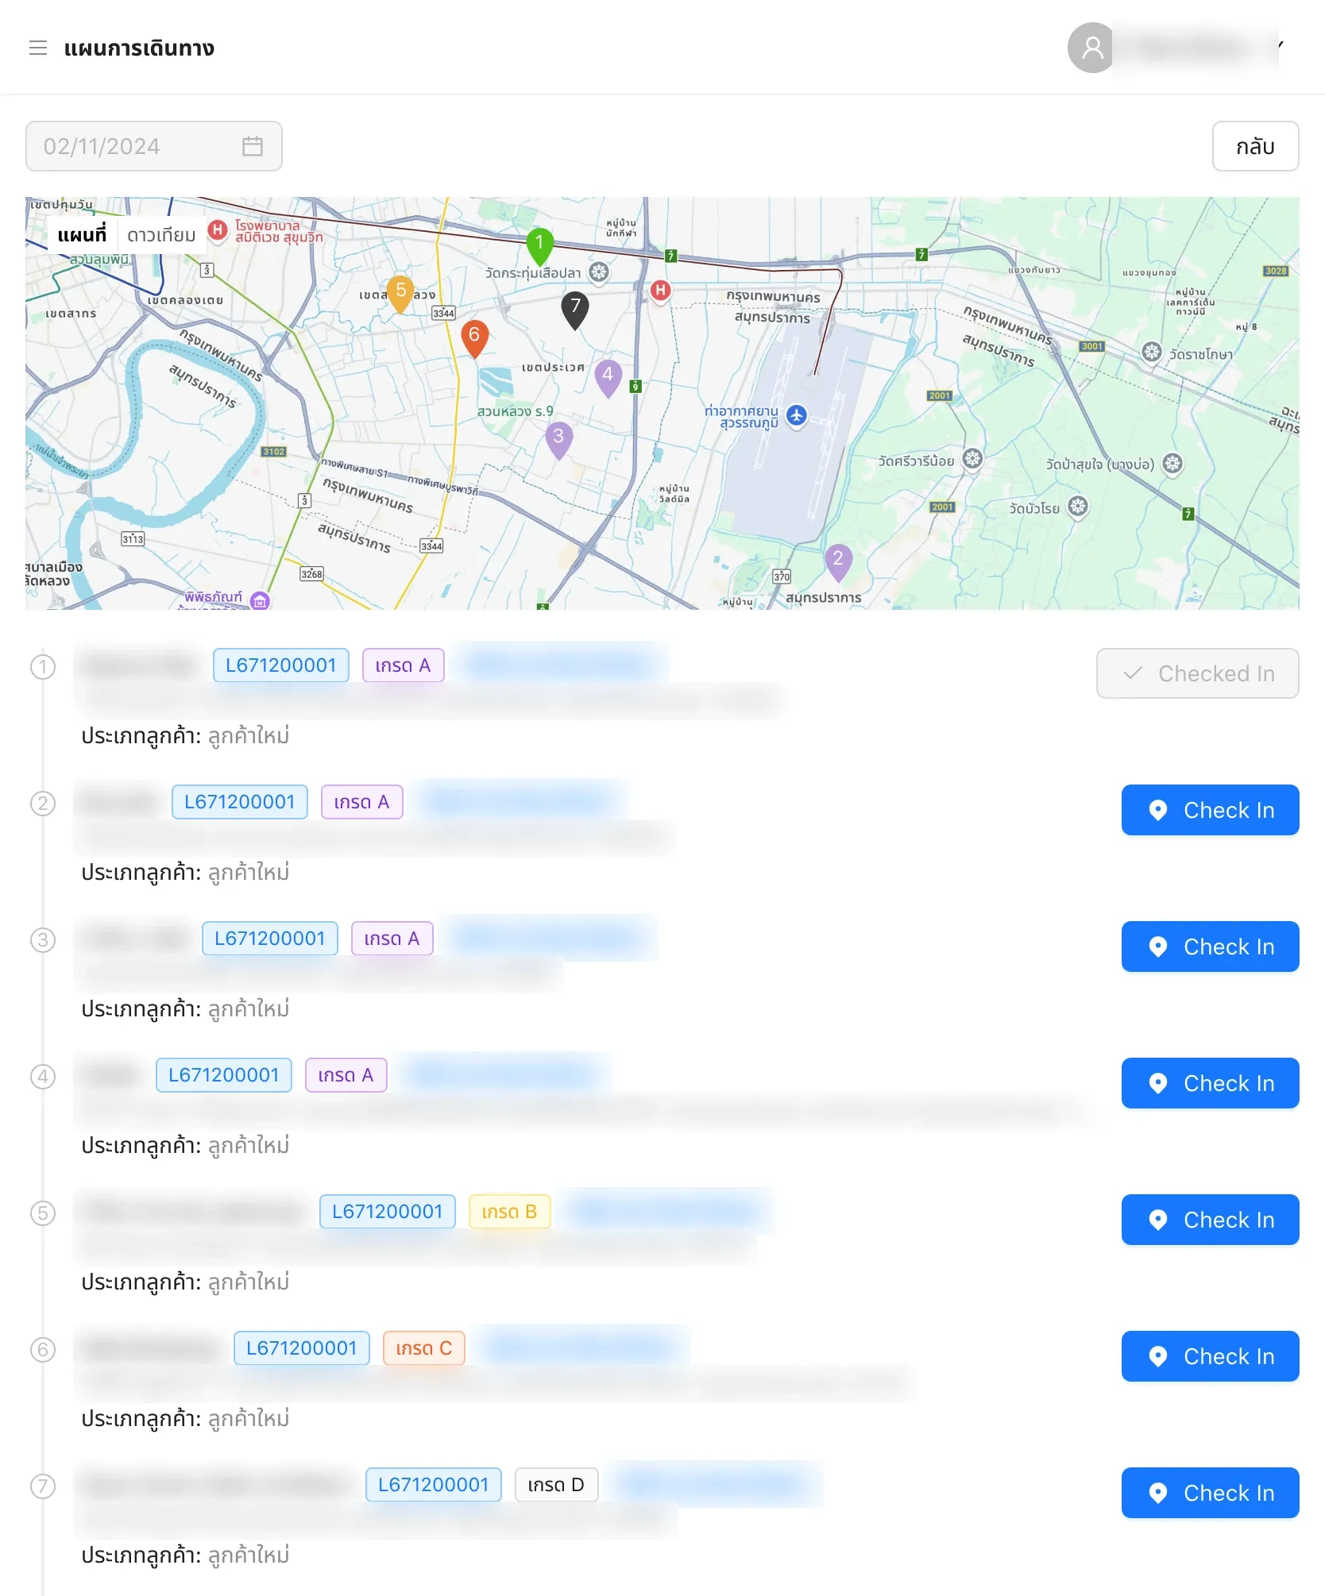Image resolution: width=1325 pixels, height=1596 pixels.
Task: Click the temple icon for วัดกระทุ่มเสือปลา
Action: click(x=599, y=272)
